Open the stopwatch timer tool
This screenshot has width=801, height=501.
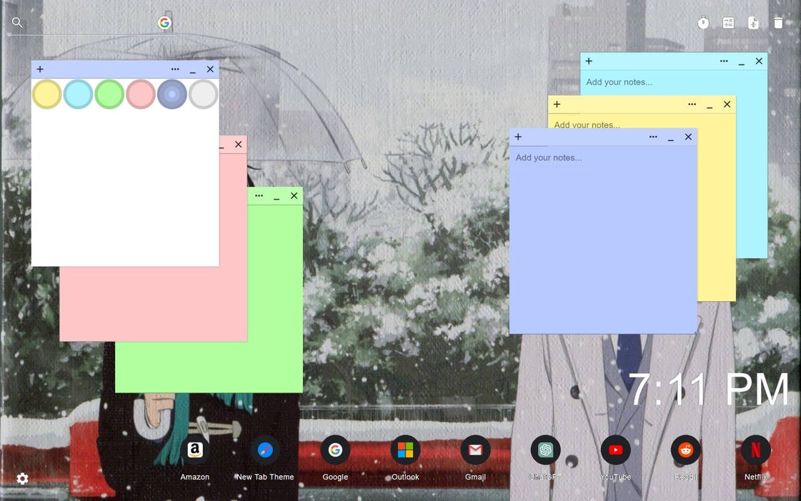tap(703, 23)
